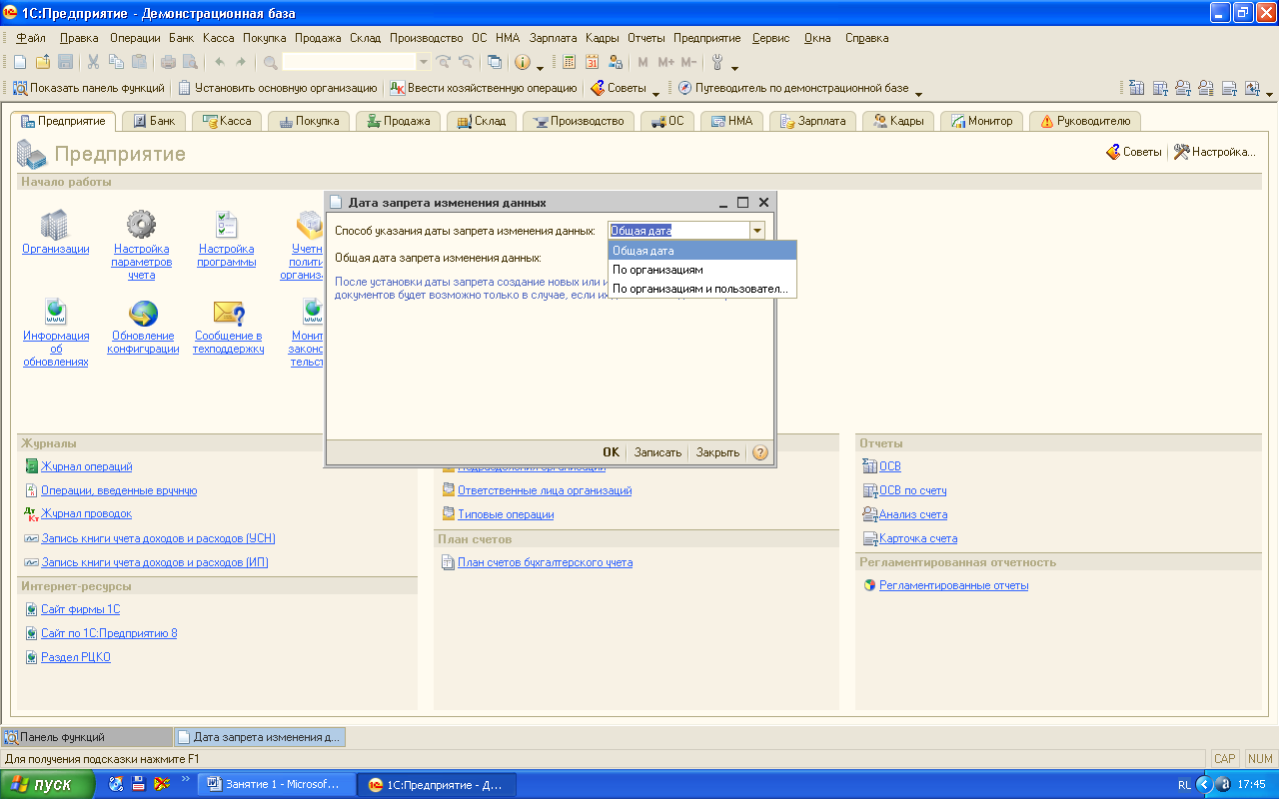The height and width of the screenshot is (799, 1279).
Task: Switch to the Склад tab
Action: [x=482, y=121]
